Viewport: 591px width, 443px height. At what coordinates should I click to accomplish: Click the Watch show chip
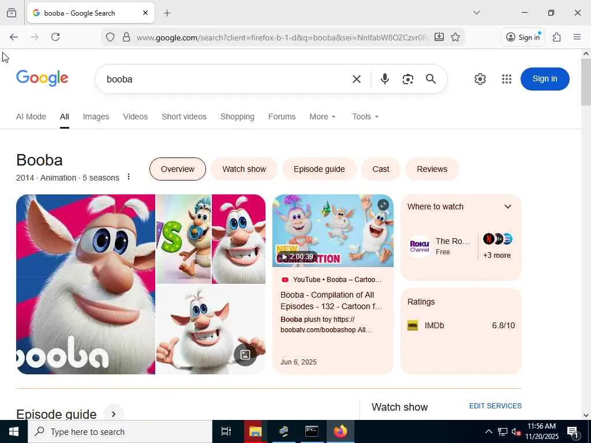tap(244, 169)
